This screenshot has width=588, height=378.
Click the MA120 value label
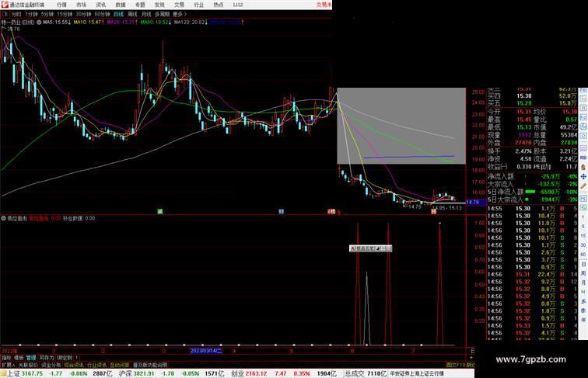pos(191,23)
